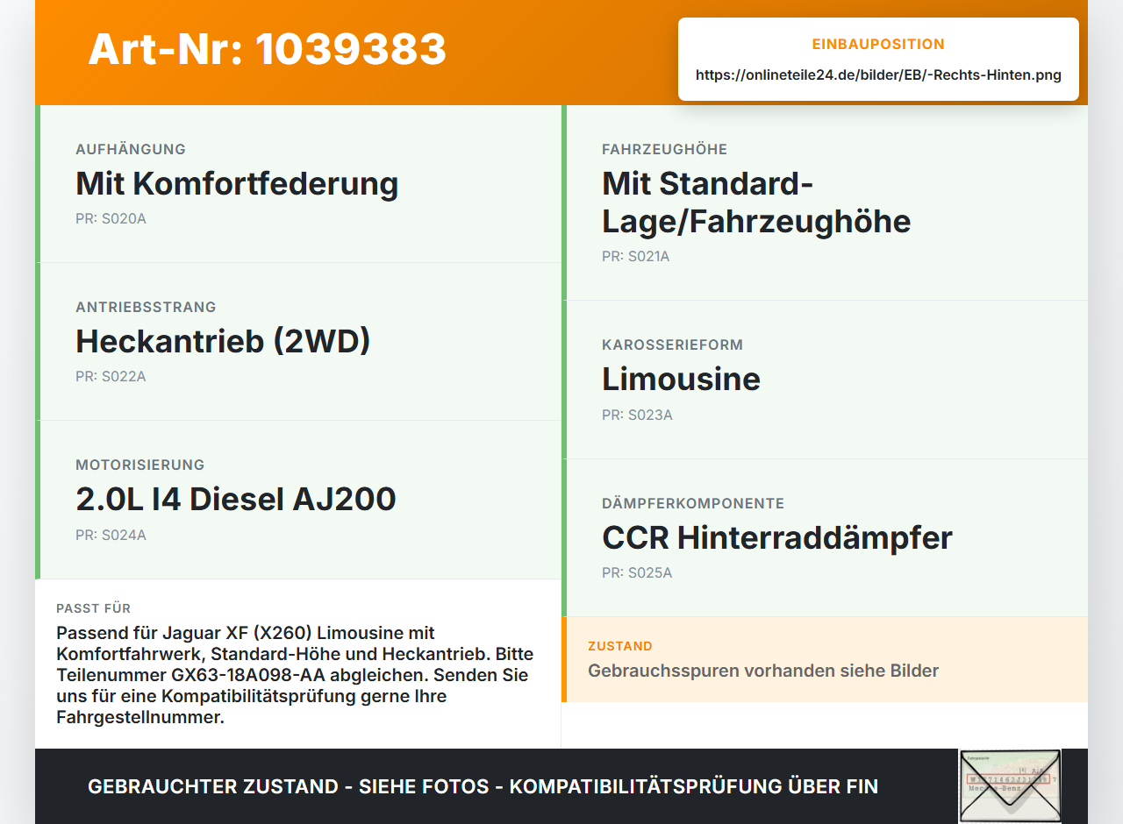Select PR: S024A code

coord(111,535)
